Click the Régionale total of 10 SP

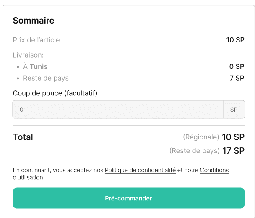coord(233,137)
